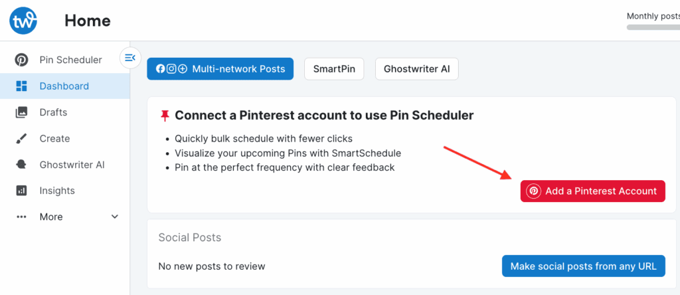This screenshot has height=295, width=680.
Task: Click the Home page title
Action: (x=88, y=21)
